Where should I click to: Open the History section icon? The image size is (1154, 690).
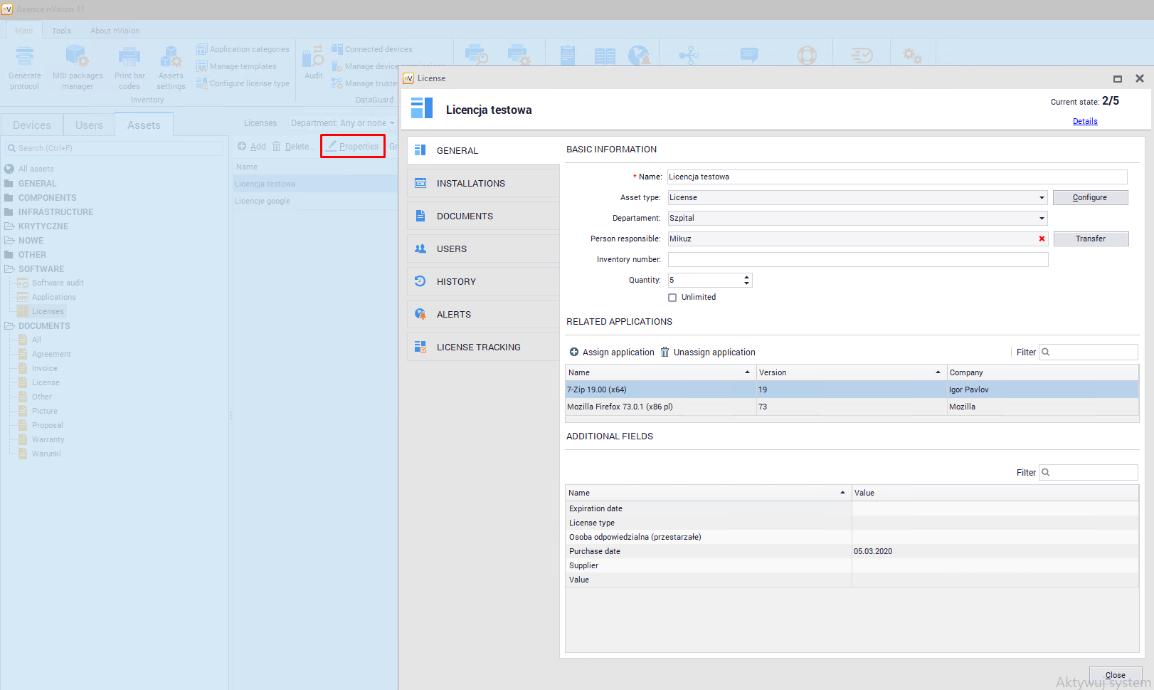420,281
